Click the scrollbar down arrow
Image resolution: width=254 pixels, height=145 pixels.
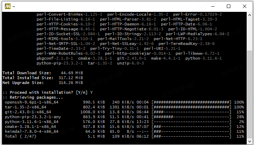(x=249, y=141)
